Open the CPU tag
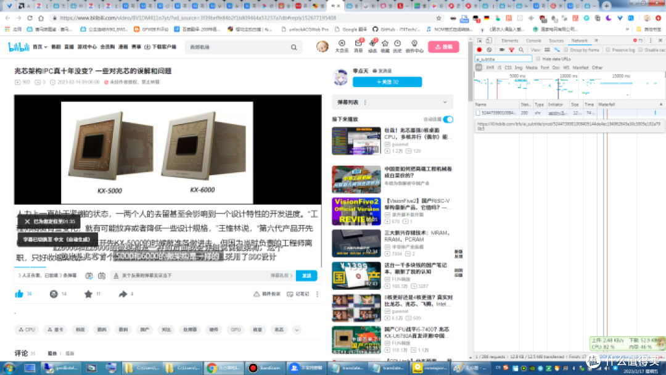 27,329
